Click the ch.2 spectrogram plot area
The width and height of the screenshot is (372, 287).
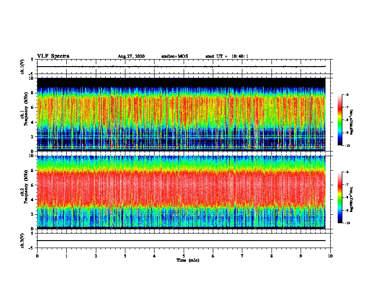click(181, 192)
